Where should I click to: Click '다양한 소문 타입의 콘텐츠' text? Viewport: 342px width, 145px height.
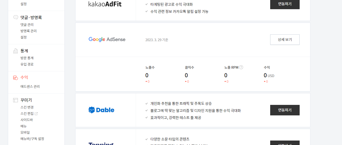click(170, 139)
